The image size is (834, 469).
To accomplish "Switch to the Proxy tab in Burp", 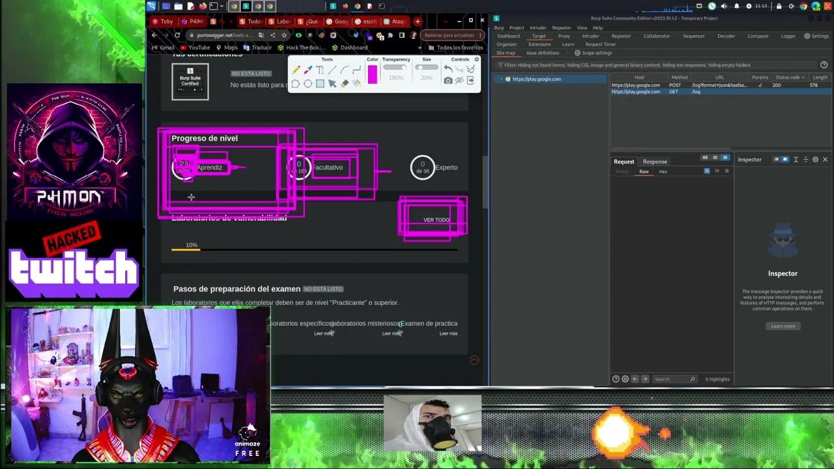I will point(564,36).
